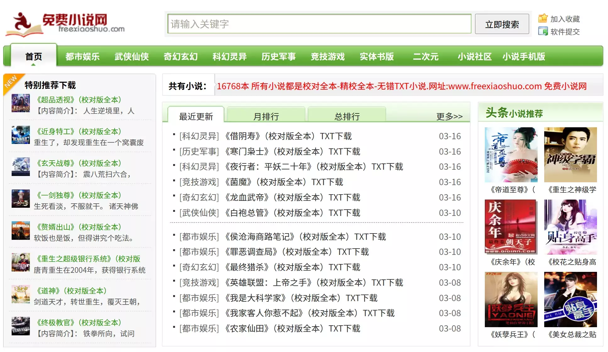Click 帝道至尊 book cover image
Screen dimensions: 608x352
pyautogui.click(x=511, y=155)
